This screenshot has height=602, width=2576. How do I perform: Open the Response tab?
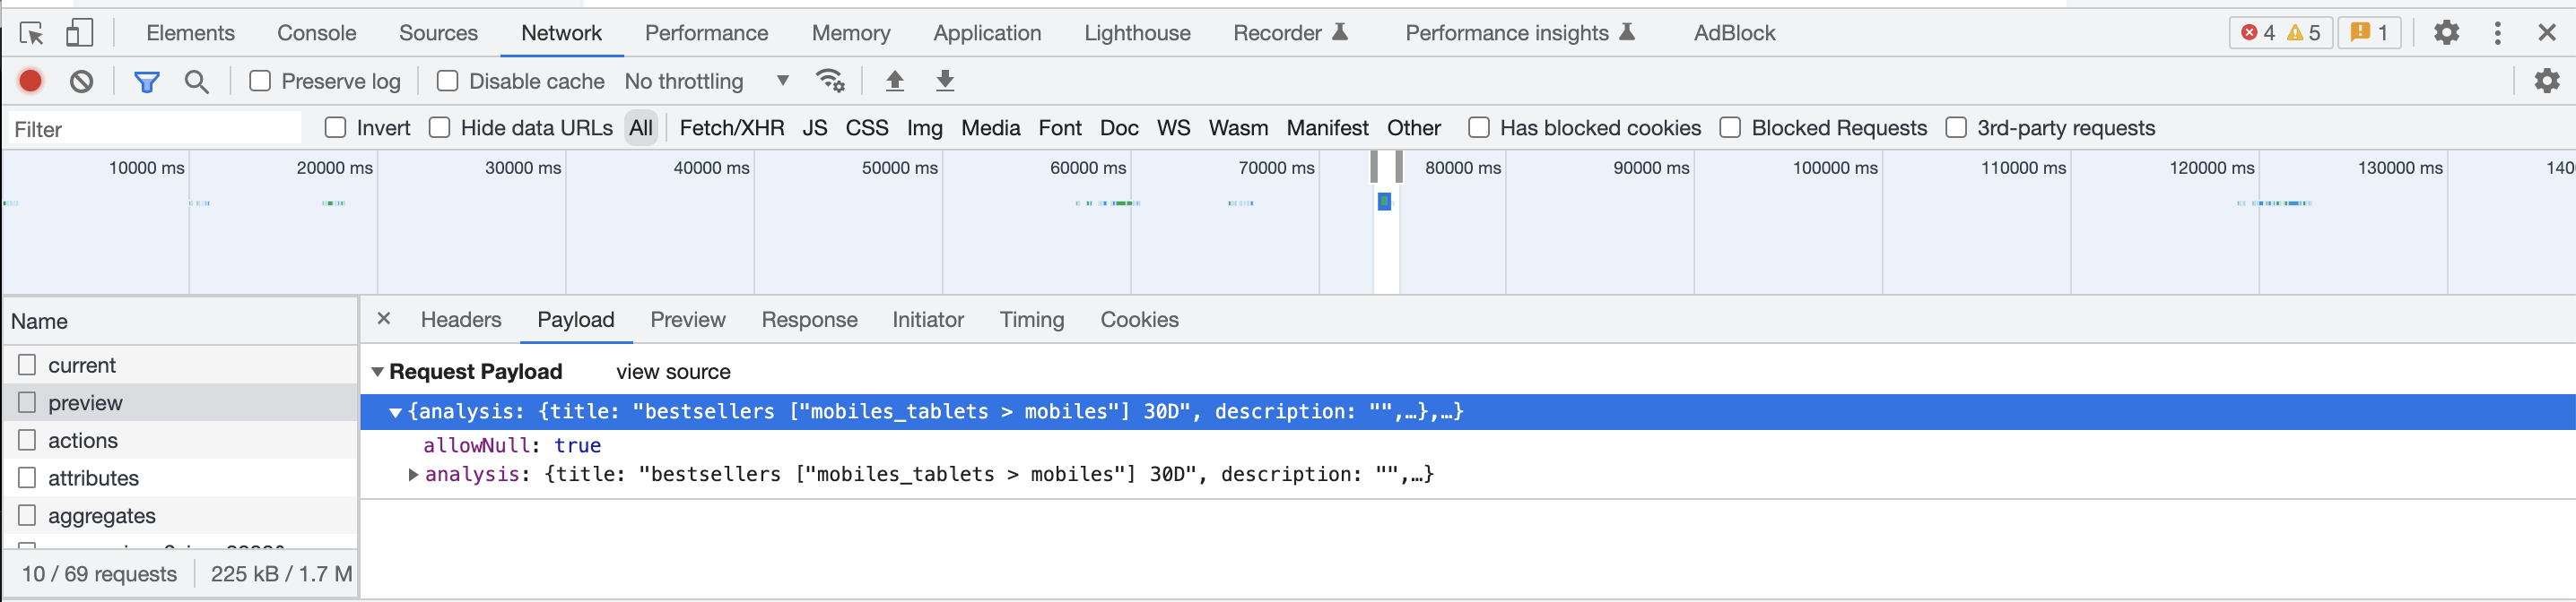809,320
